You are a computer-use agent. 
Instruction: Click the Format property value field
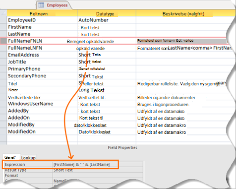coord(98,175)
